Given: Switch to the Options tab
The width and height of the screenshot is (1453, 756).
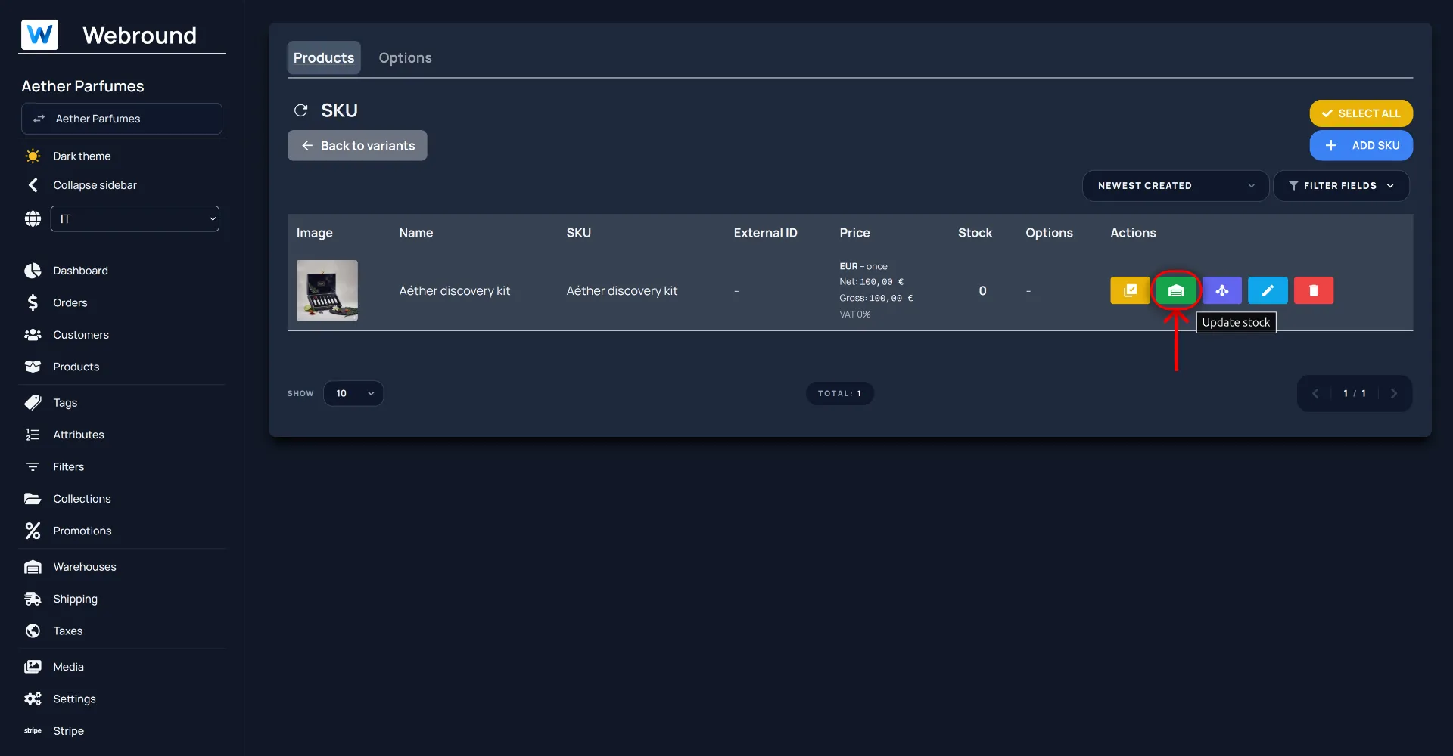Looking at the screenshot, I should point(405,58).
